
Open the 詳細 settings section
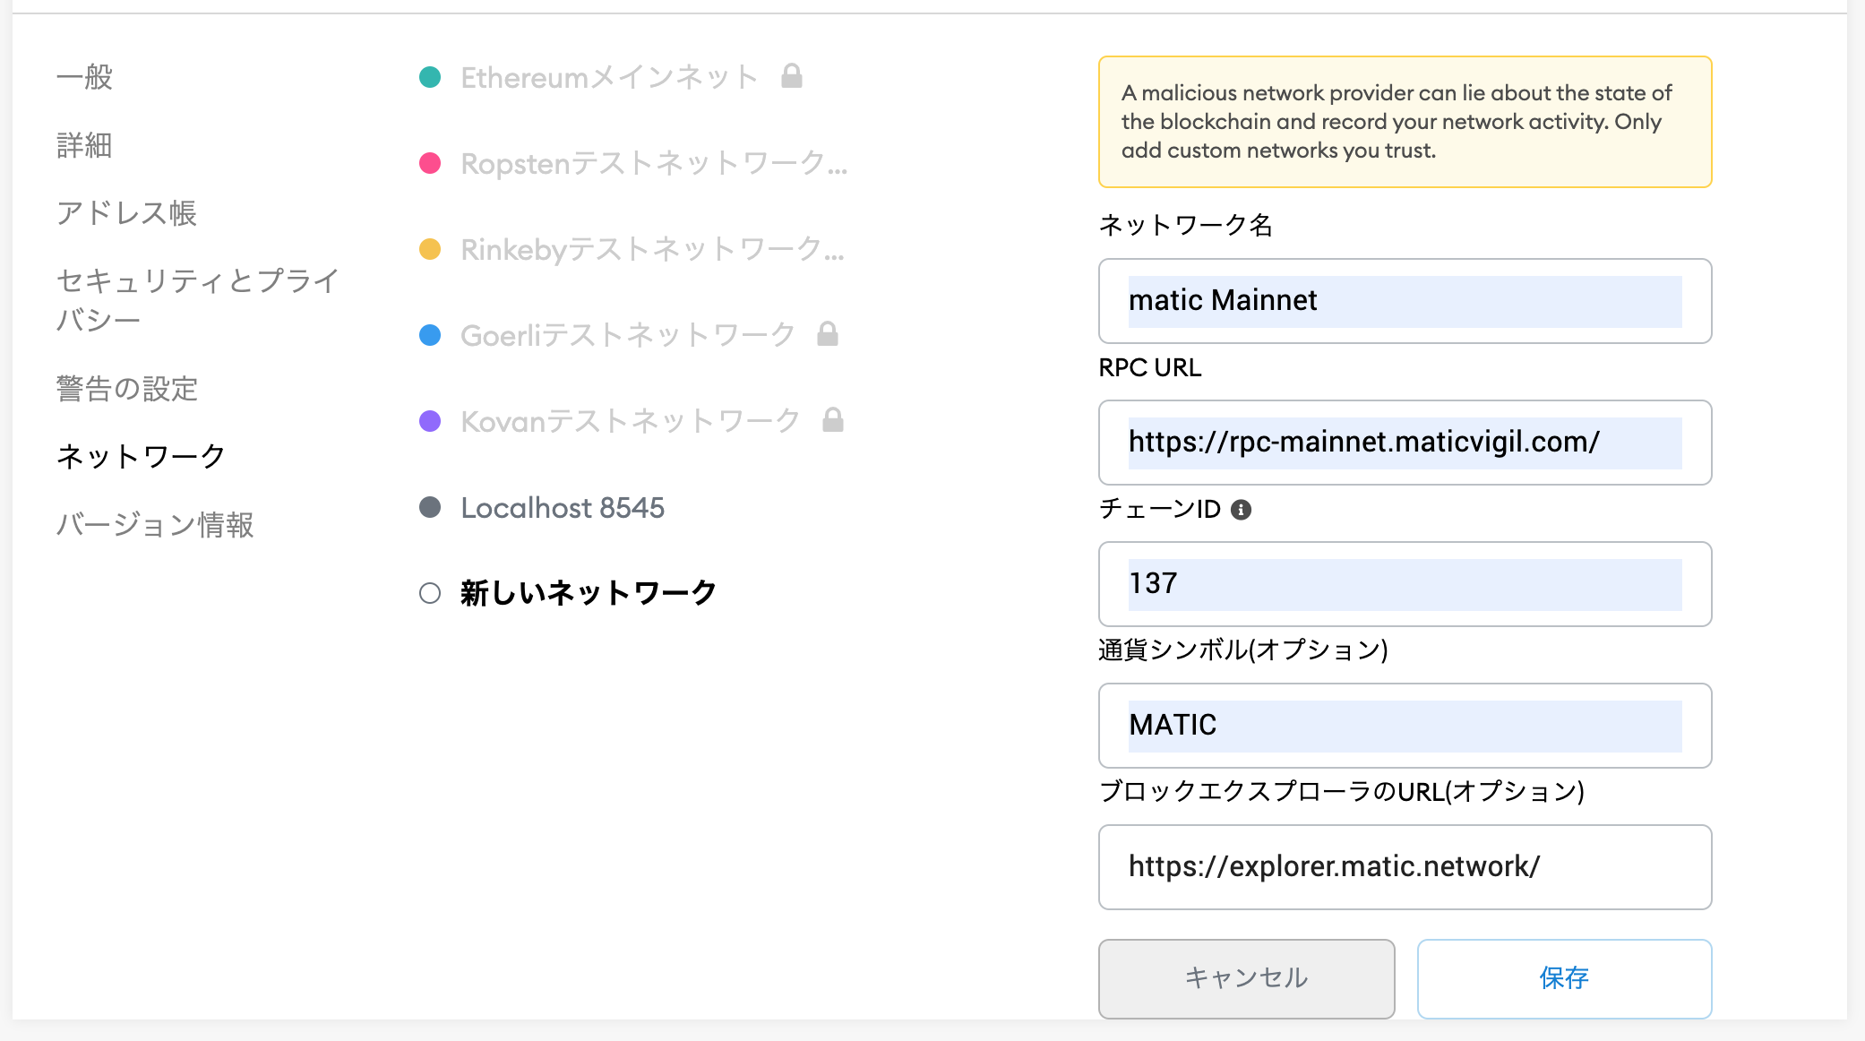(x=84, y=145)
